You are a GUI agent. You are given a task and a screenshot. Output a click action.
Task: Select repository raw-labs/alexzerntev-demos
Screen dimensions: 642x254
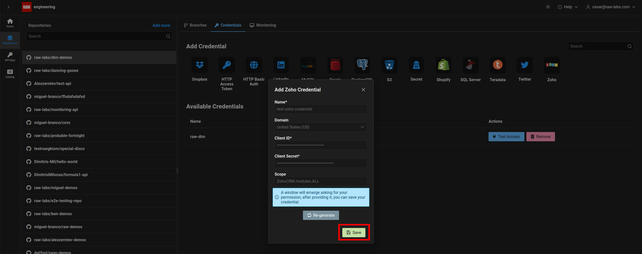99,240
